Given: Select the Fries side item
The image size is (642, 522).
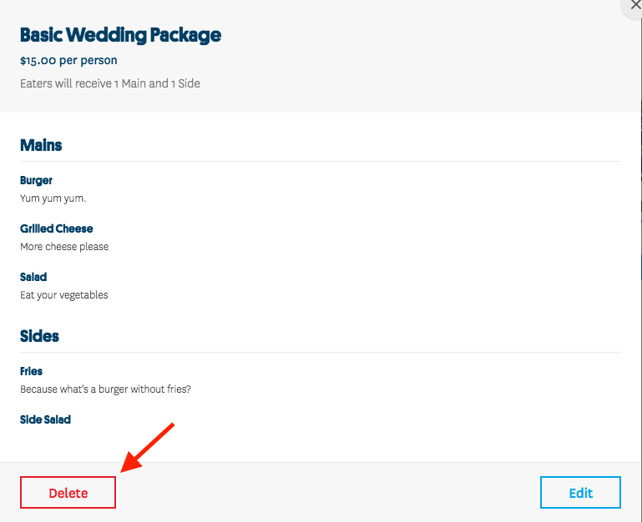Looking at the screenshot, I should (x=31, y=371).
